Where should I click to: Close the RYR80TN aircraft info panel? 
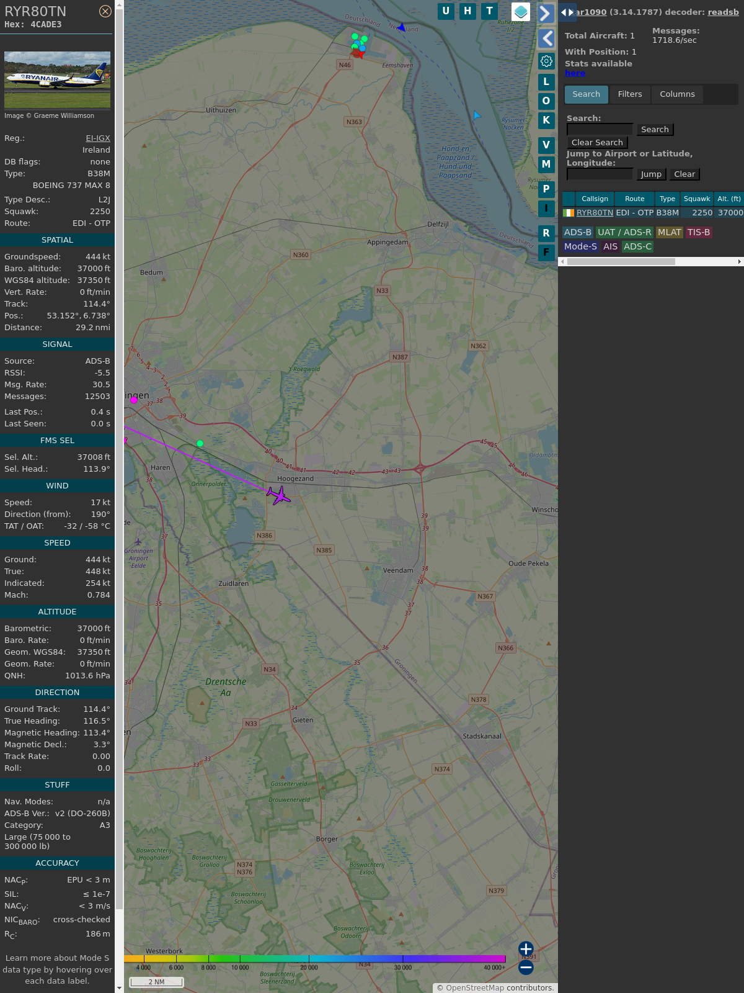105,11
